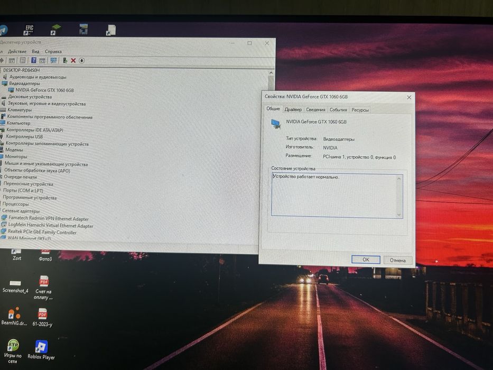Viewport: 493px width, 370px height.
Task: Click the down-arrow disable device icon
Action: click(82, 60)
